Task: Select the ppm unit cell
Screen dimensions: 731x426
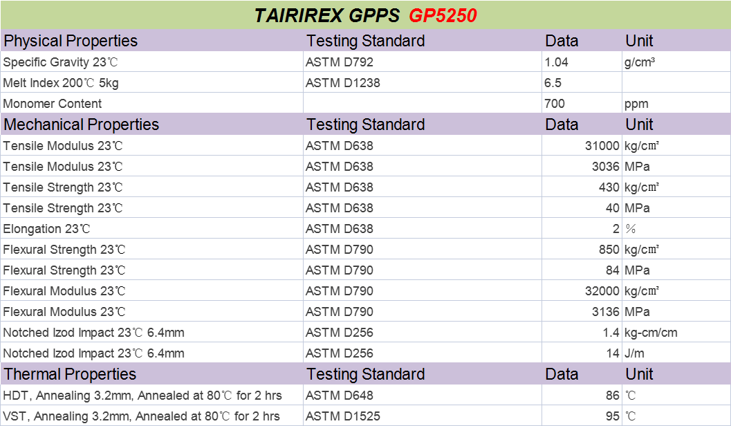Action: point(636,104)
